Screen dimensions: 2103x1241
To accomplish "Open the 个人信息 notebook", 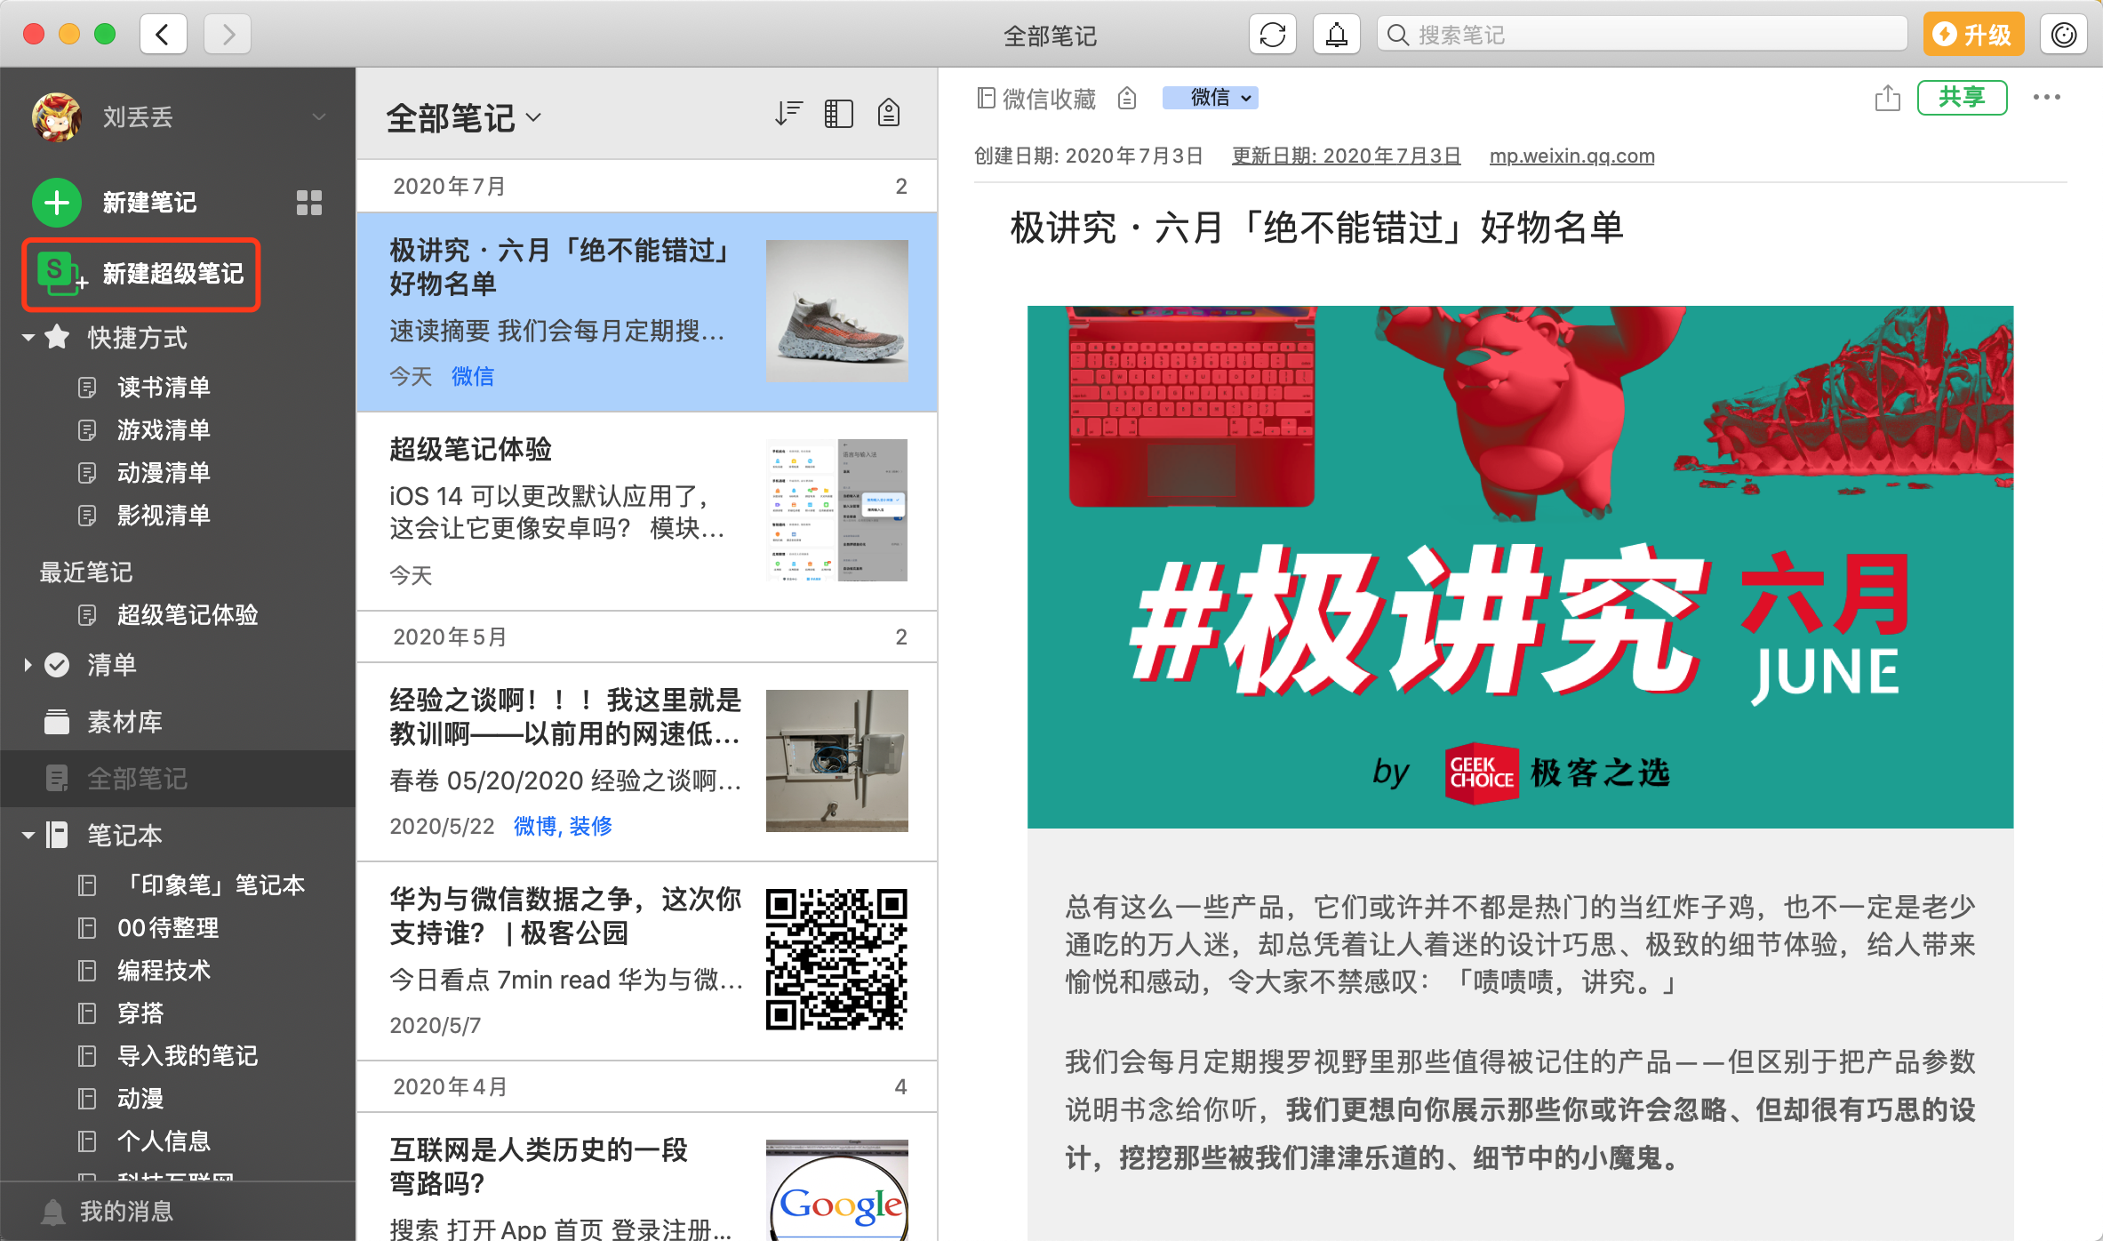I will pos(164,1141).
